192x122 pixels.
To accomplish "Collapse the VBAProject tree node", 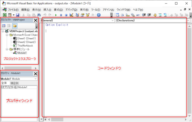I will [x=3, y=31].
